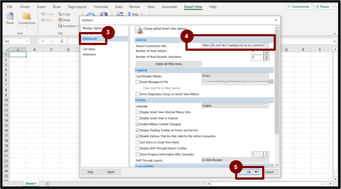Open the Smart View Panel icon
This screenshot has height=189, width=341.
tap(10, 16)
